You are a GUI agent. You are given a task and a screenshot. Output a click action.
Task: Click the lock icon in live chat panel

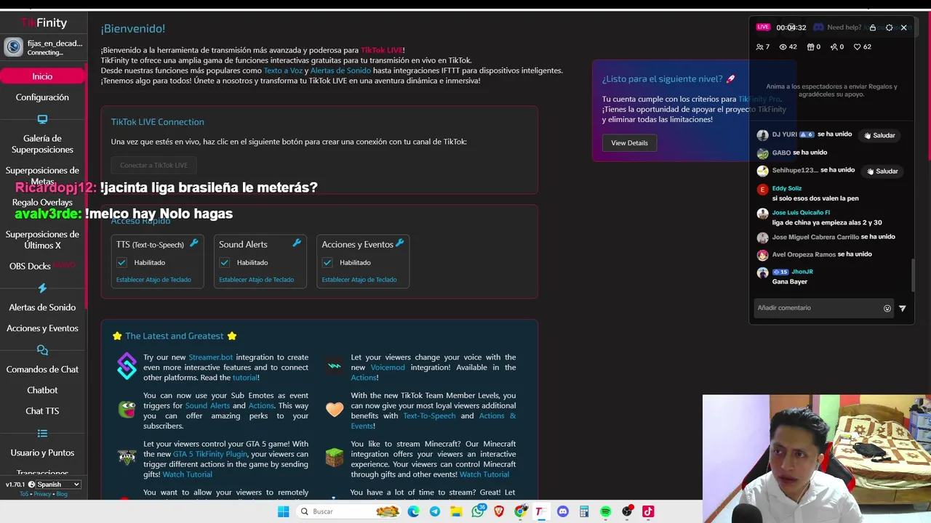(x=873, y=28)
